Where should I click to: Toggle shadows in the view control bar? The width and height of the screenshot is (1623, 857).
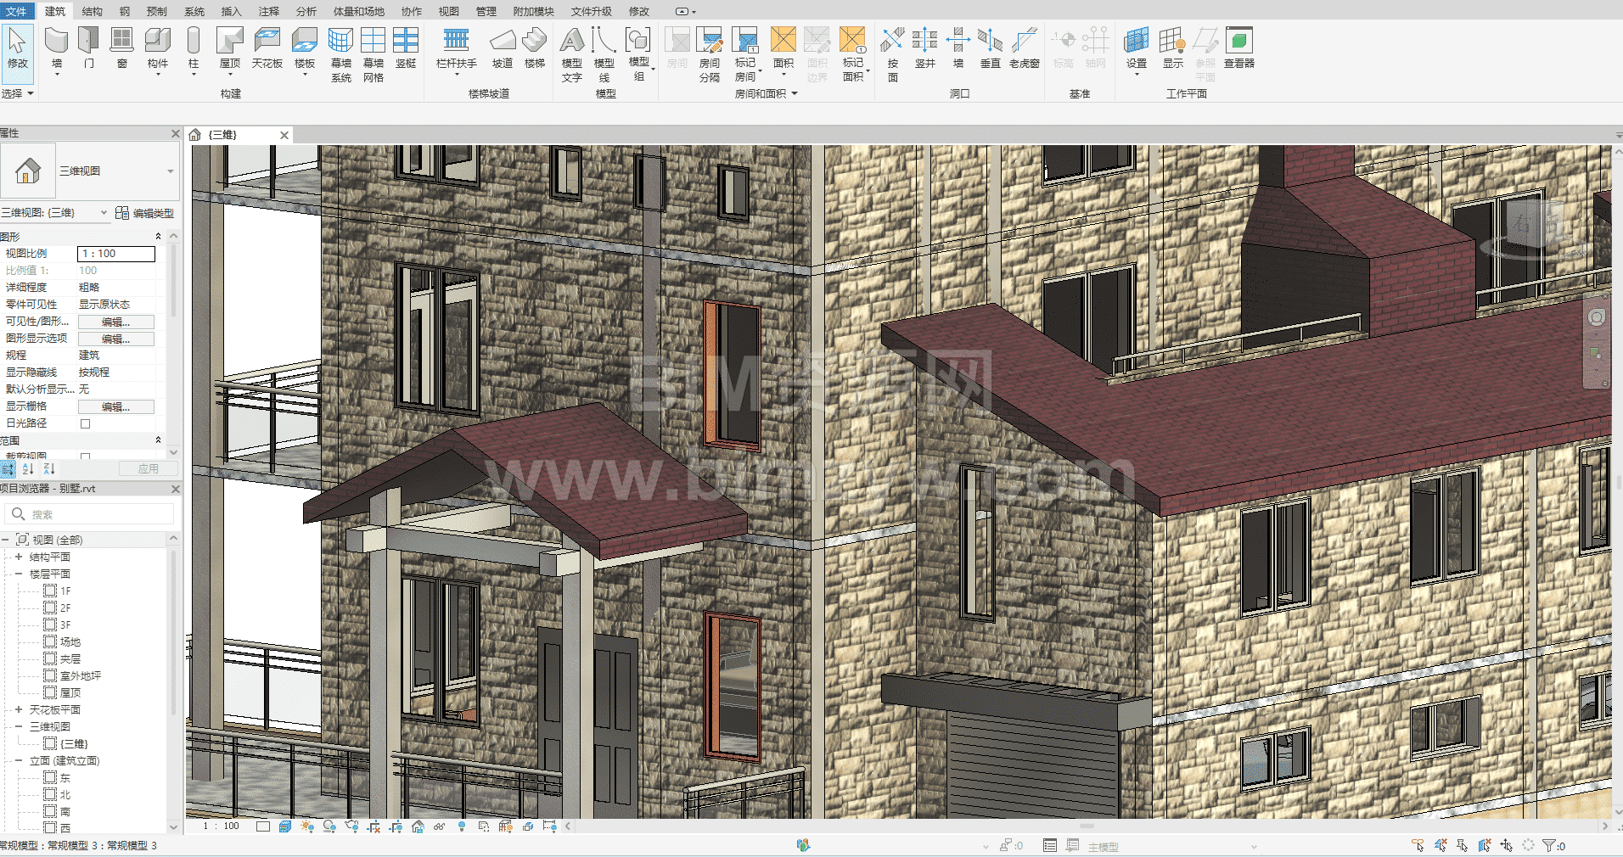coord(329,826)
